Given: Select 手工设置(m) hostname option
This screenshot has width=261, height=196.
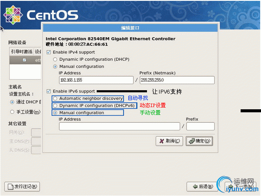Looking at the screenshot, I should [12, 112].
